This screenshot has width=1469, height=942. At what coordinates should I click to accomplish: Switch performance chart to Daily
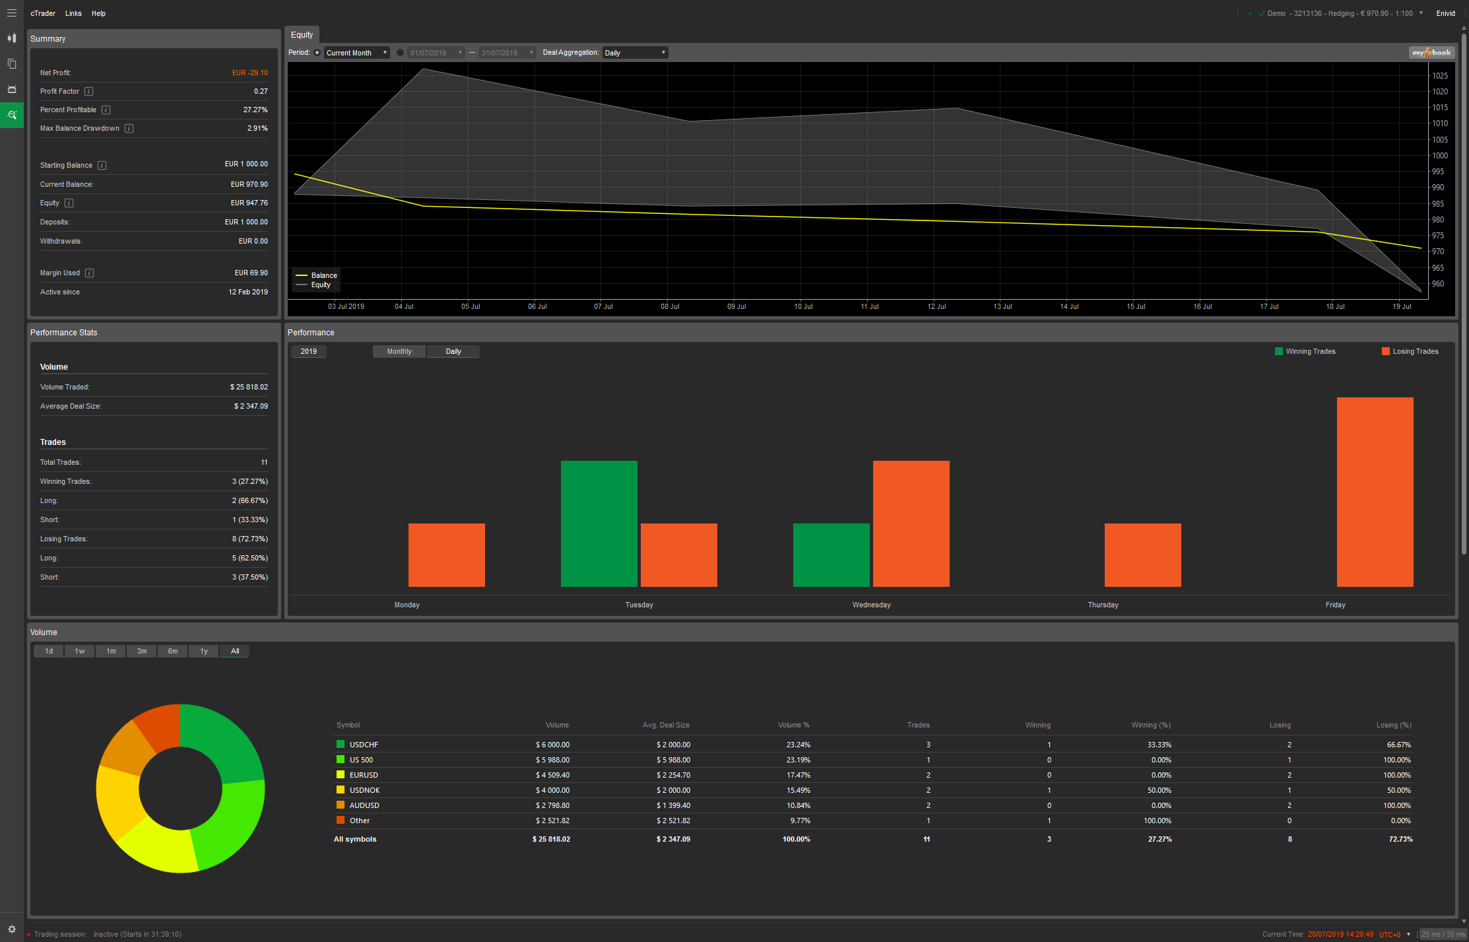tap(453, 352)
